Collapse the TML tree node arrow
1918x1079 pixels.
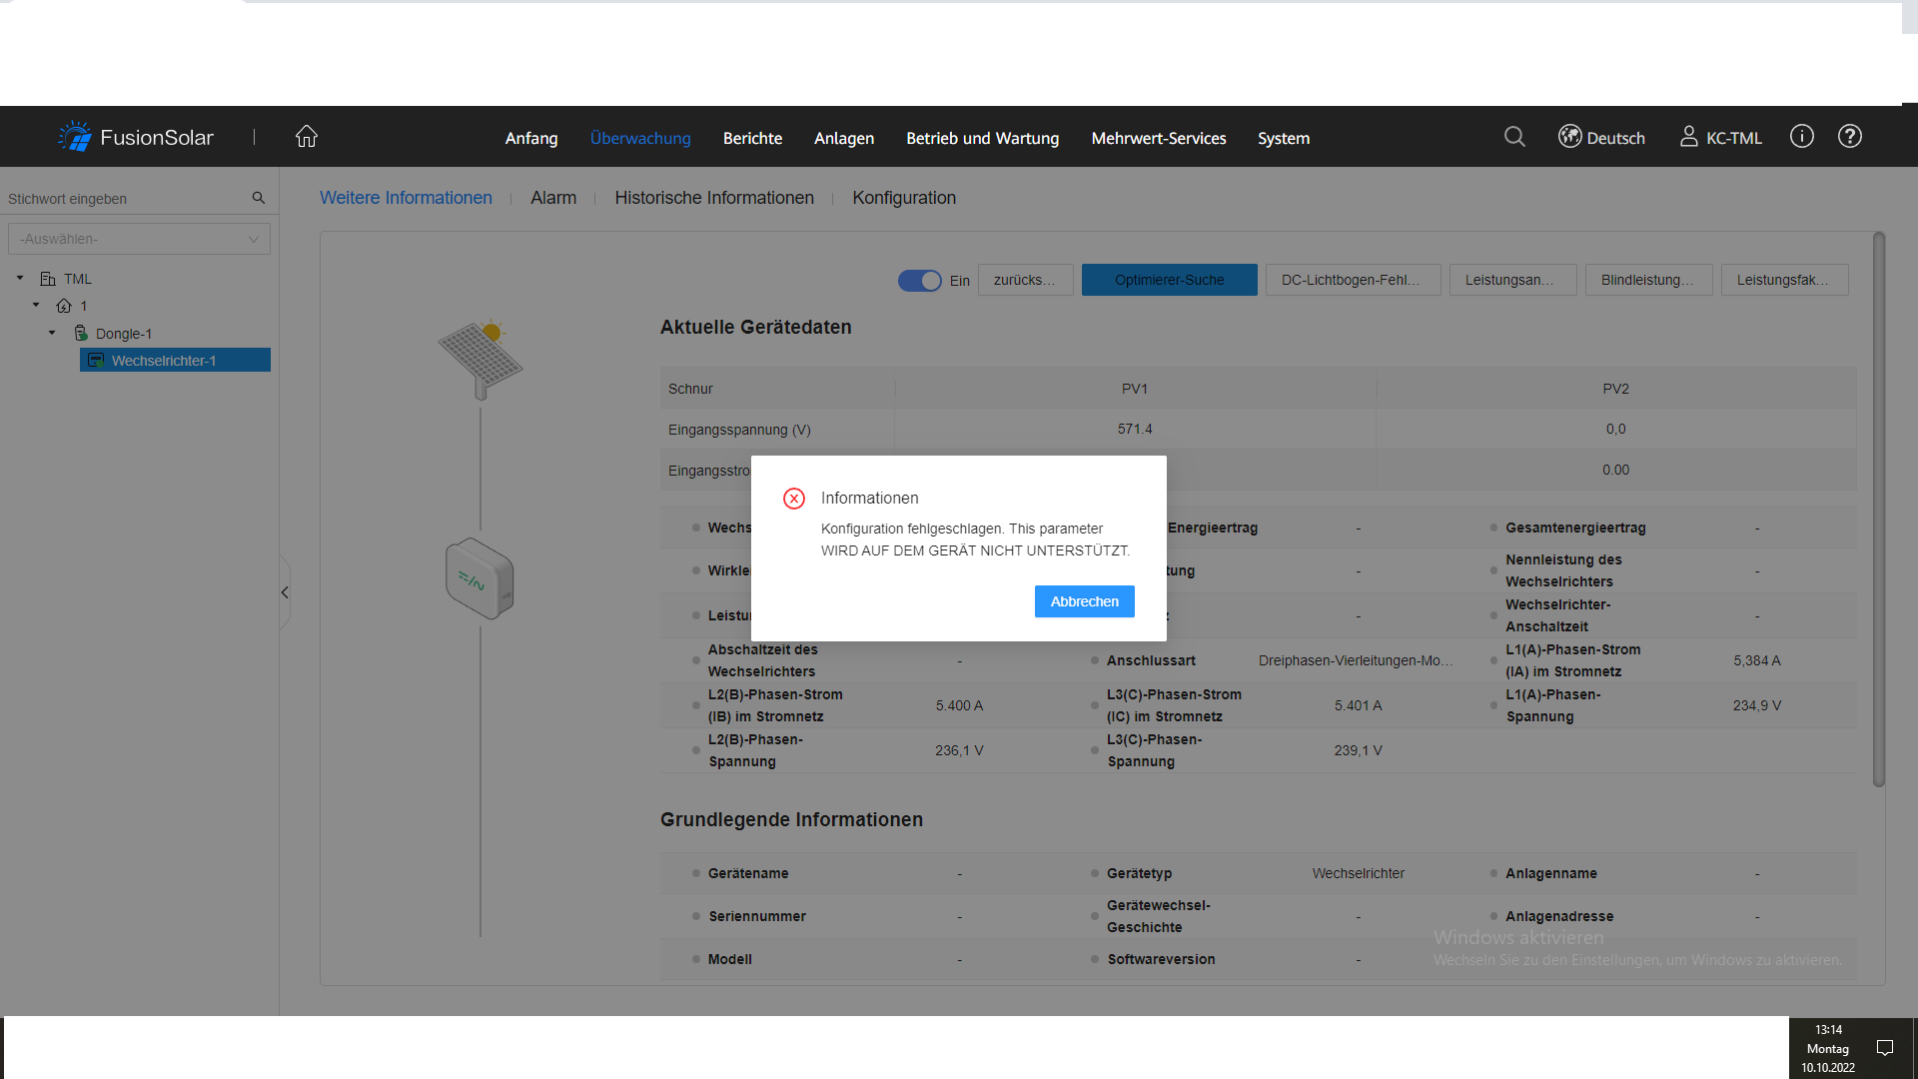20,278
